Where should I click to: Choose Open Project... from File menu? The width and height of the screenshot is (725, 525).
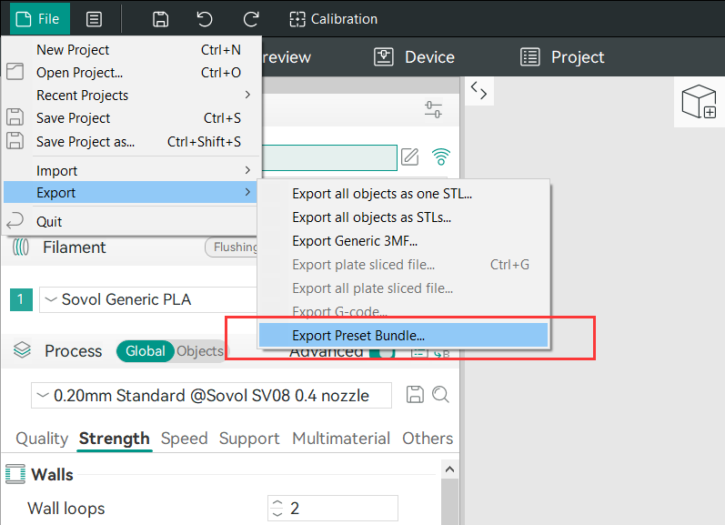(x=131, y=73)
